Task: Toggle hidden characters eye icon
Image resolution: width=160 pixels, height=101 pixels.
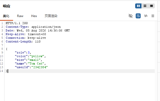Action: click(x=130, y=16)
